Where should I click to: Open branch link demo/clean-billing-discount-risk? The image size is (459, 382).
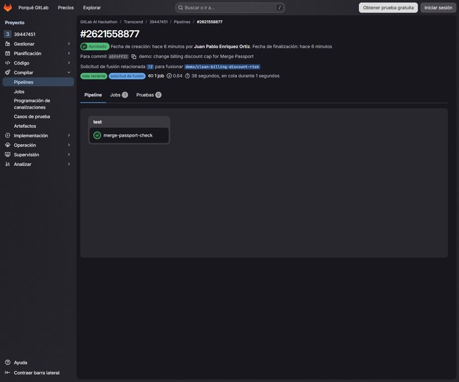tap(222, 67)
